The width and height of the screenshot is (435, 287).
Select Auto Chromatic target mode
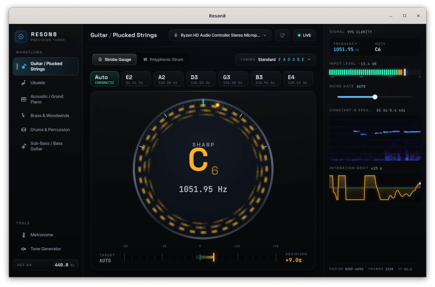point(105,79)
